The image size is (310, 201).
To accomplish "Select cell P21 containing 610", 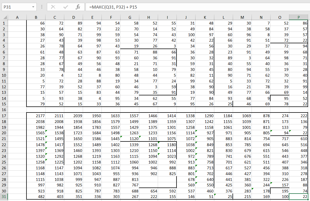I will [299, 139].
